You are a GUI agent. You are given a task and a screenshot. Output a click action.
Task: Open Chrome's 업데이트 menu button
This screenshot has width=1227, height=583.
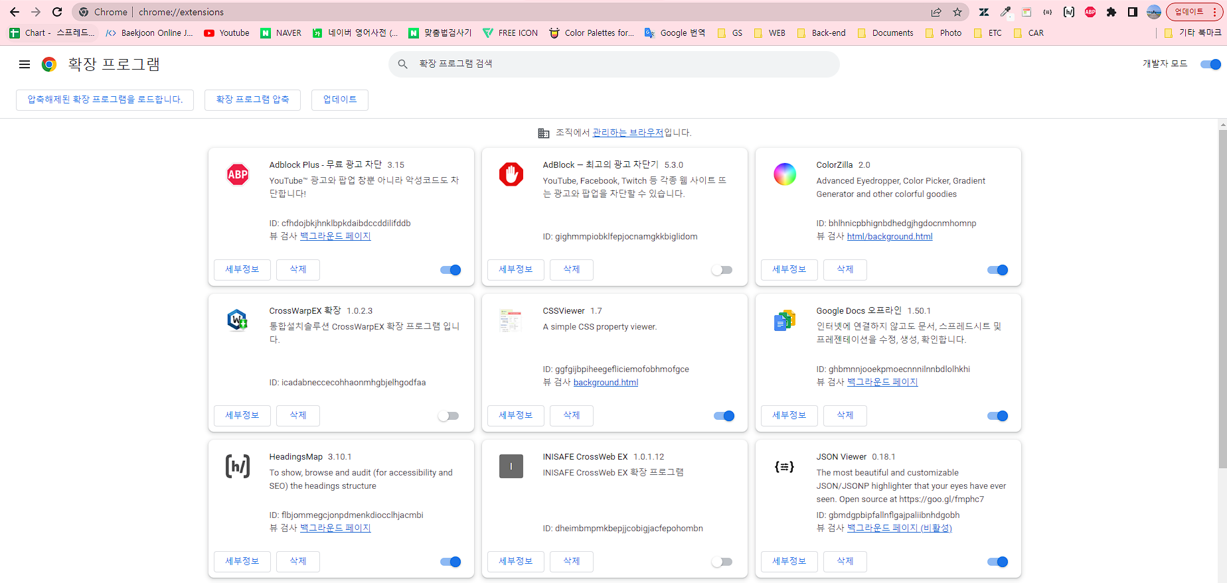(x=1194, y=12)
